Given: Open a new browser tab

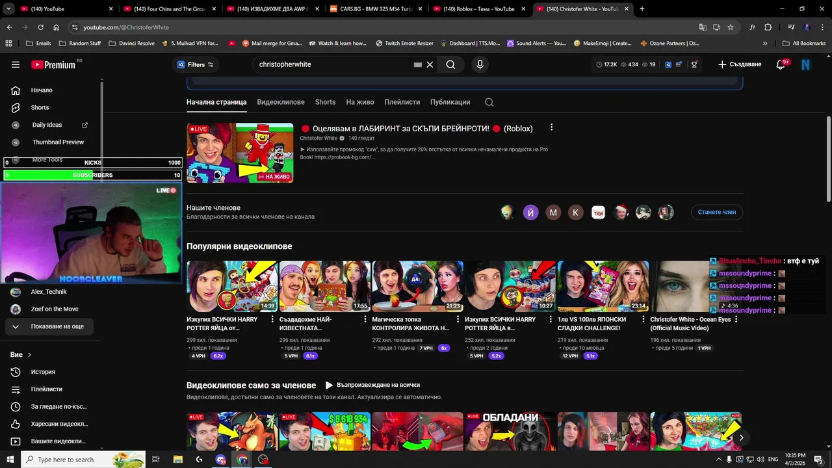Looking at the screenshot, I should (x=642, y=9).
